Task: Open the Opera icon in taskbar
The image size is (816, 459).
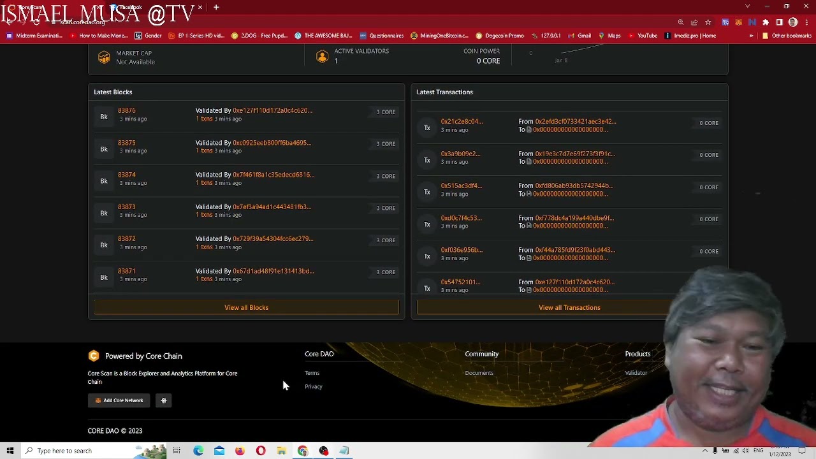Action: click(261, 451)
